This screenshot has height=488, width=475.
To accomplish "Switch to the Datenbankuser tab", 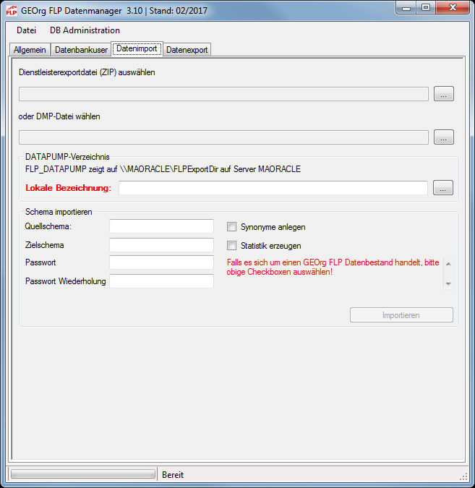I will (81, 50).
